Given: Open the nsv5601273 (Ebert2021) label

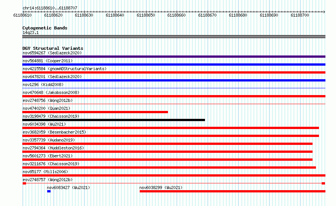Looking at the screenshot, I should 48,156.
